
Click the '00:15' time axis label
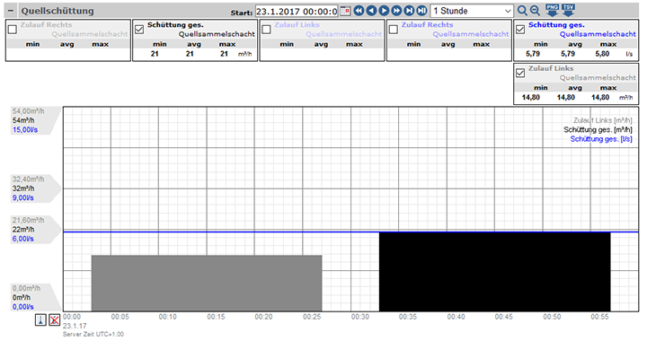click(217, 317)
